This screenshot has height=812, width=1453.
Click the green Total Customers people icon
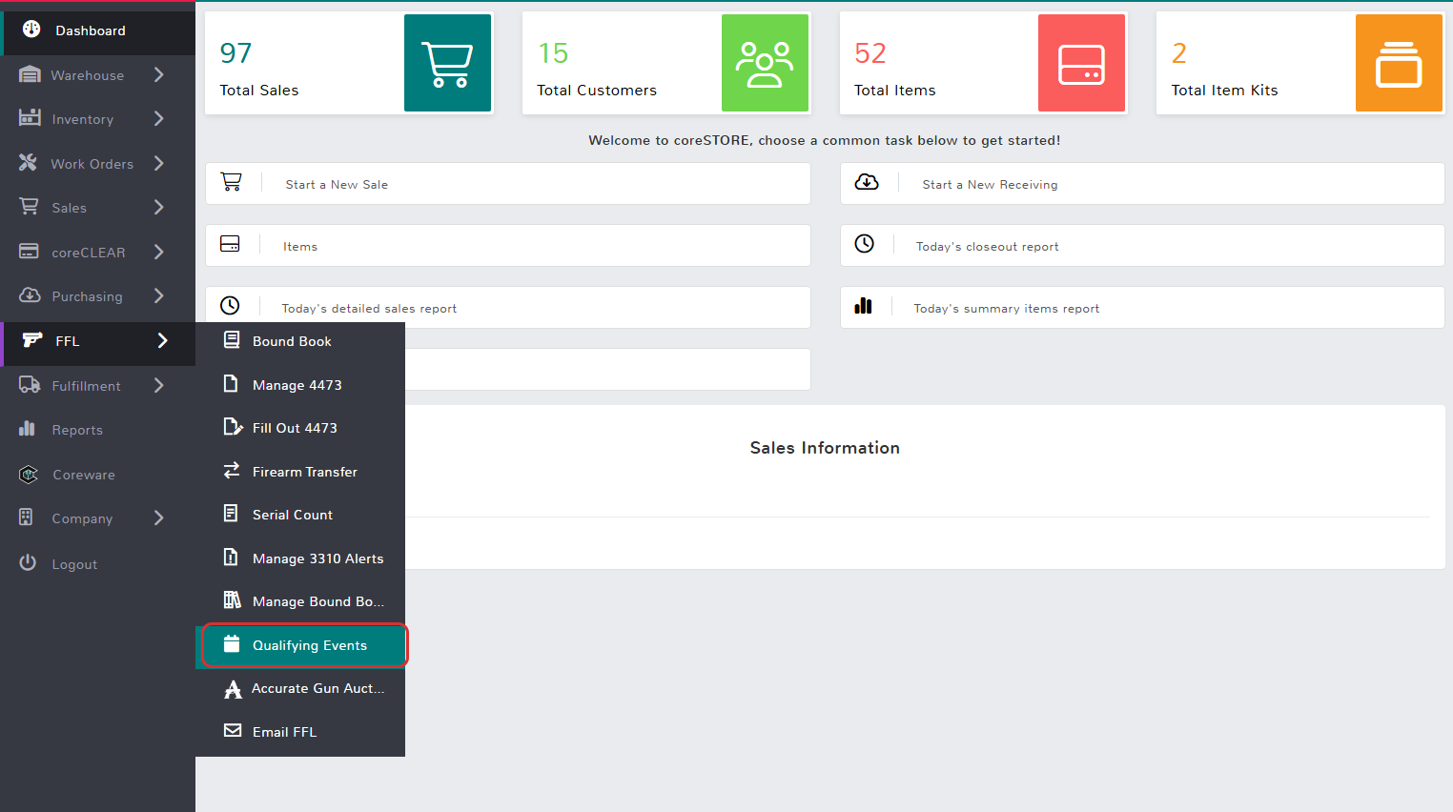pyautogui.click(x=764, y=64)
